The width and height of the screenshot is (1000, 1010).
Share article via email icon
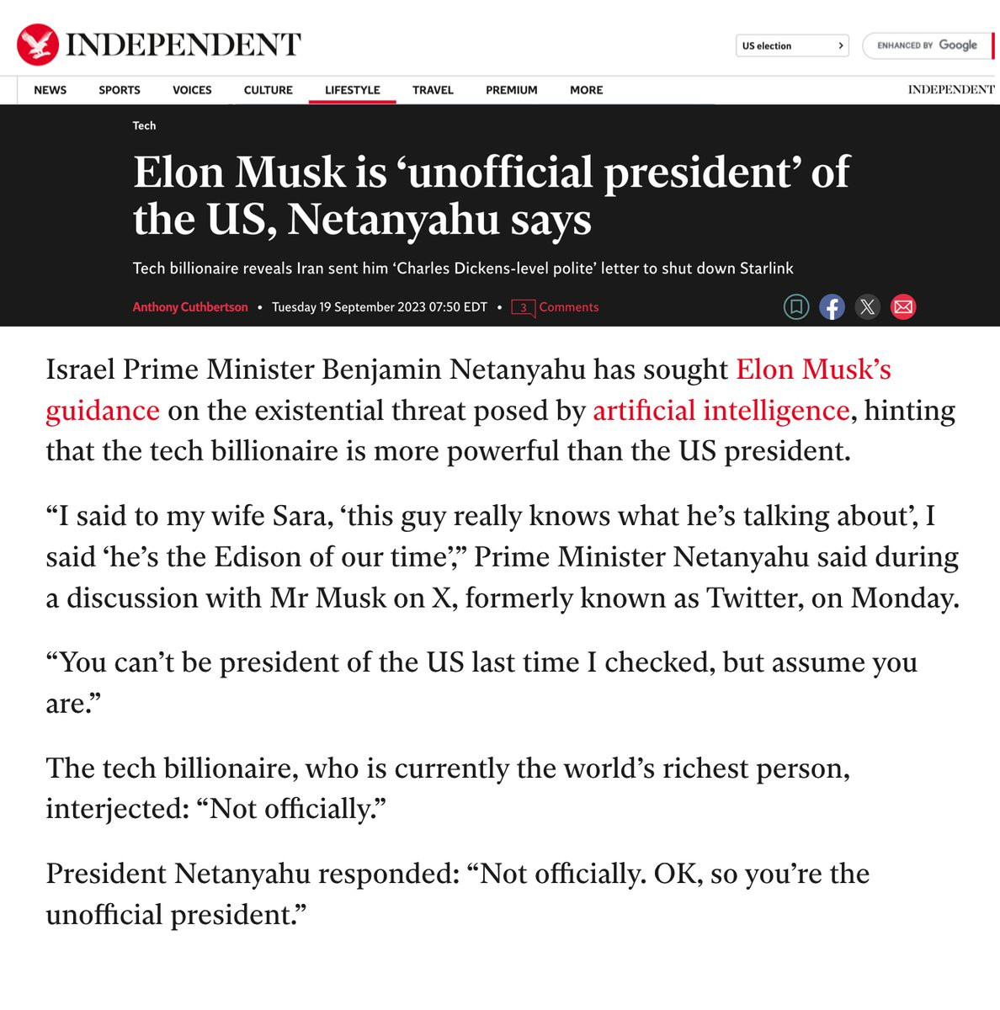point(903,307)
